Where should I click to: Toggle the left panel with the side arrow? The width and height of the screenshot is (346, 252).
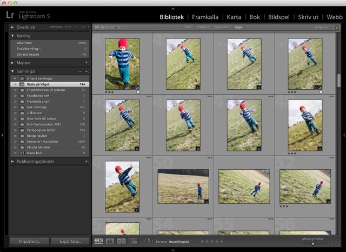tap(2, 135)
